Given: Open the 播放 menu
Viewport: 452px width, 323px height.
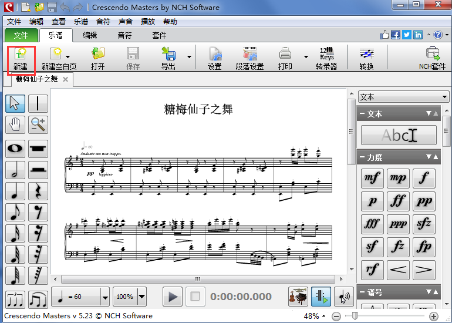Looking at the screenshot, I should pos(147,22).
